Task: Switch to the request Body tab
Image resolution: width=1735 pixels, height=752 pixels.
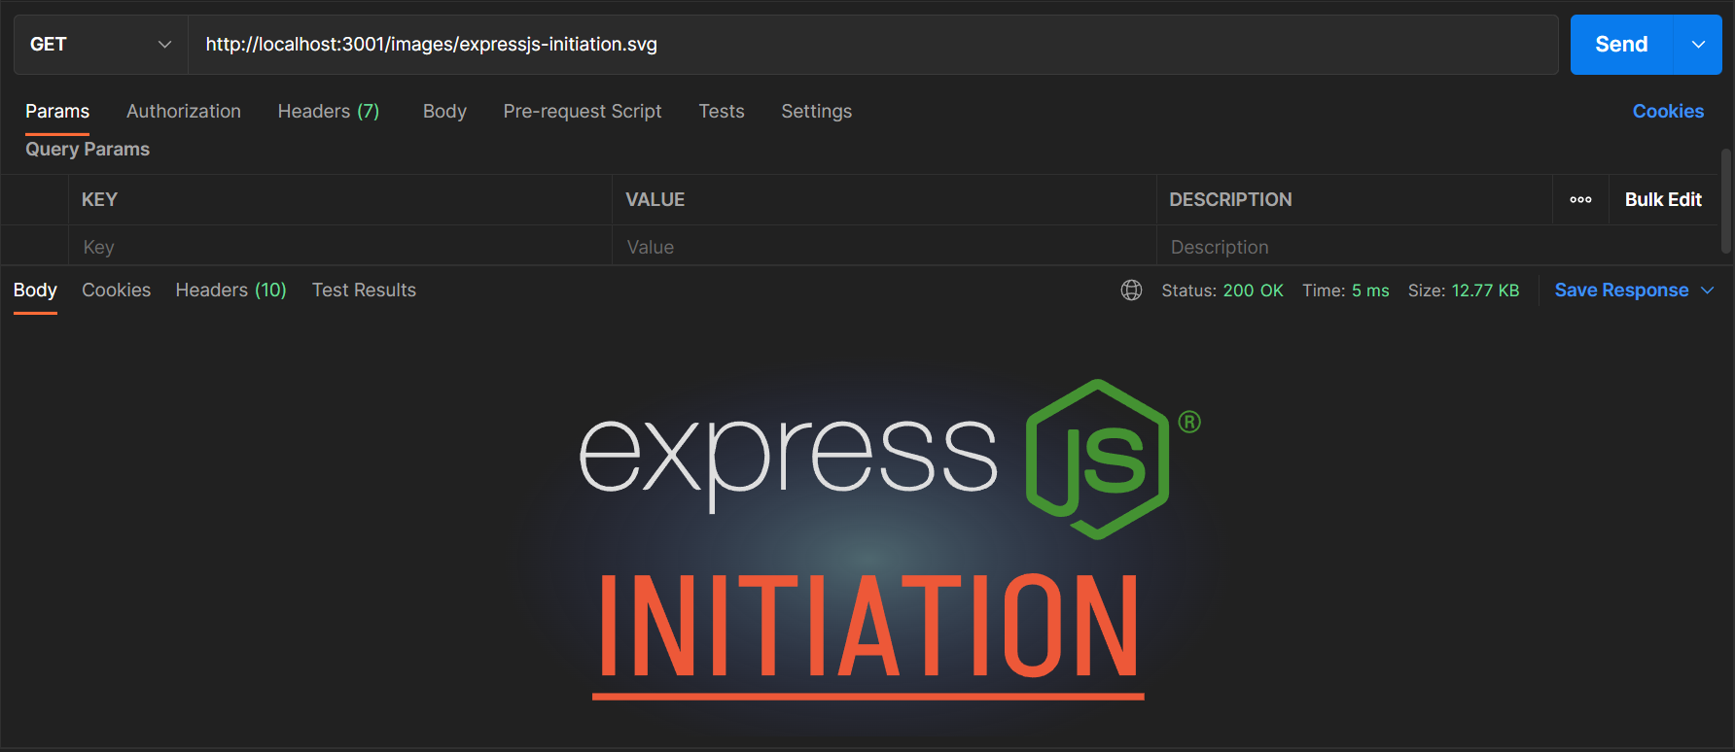Action: tap(444, 112)
